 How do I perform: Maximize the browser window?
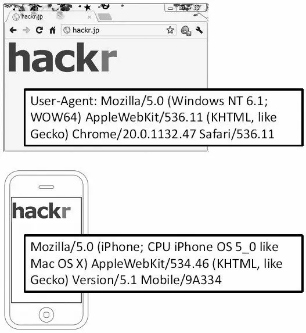tap(182, 8)
